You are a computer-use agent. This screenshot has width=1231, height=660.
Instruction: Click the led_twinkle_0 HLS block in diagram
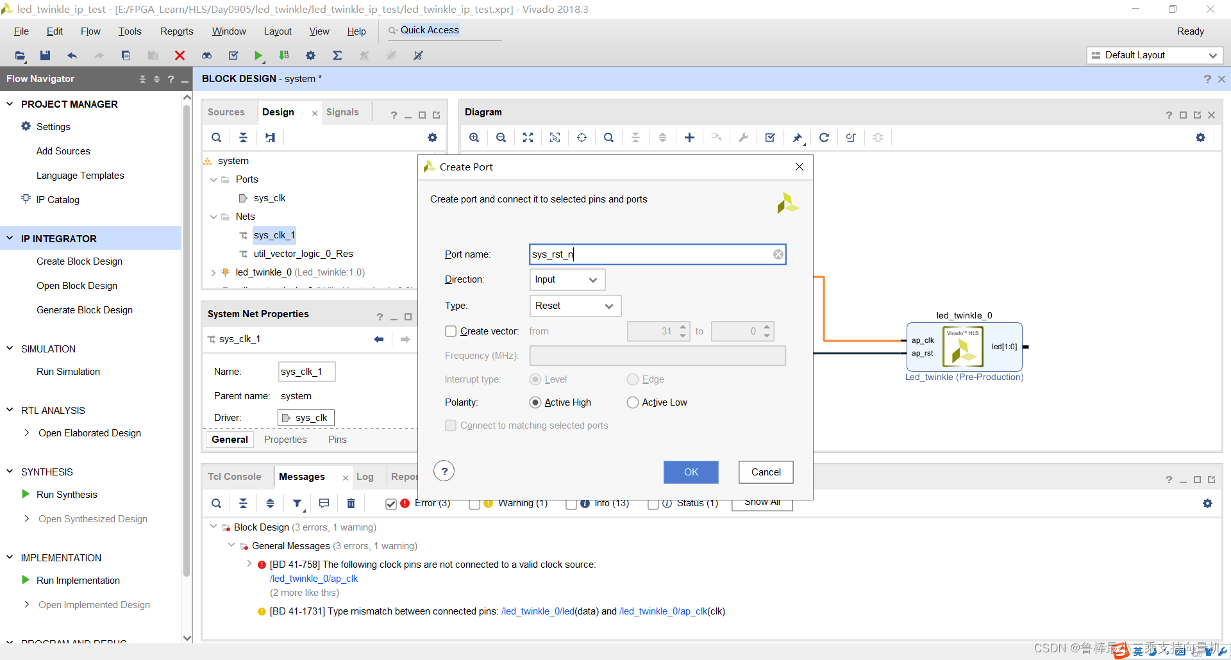tap(963, 347)
